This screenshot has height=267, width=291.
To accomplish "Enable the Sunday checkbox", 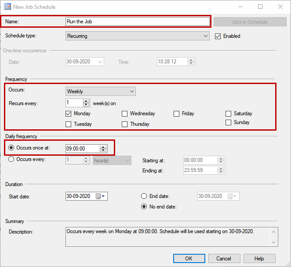I will pos(228,122).
